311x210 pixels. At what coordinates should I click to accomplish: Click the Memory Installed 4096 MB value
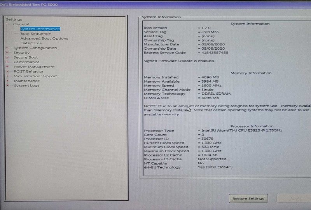click(210, 77)
